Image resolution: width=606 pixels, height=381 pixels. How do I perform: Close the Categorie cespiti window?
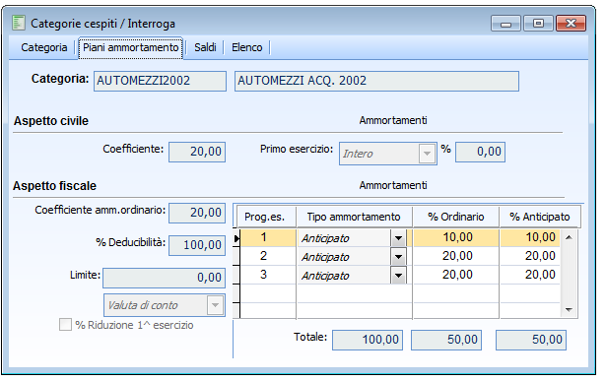571,24
